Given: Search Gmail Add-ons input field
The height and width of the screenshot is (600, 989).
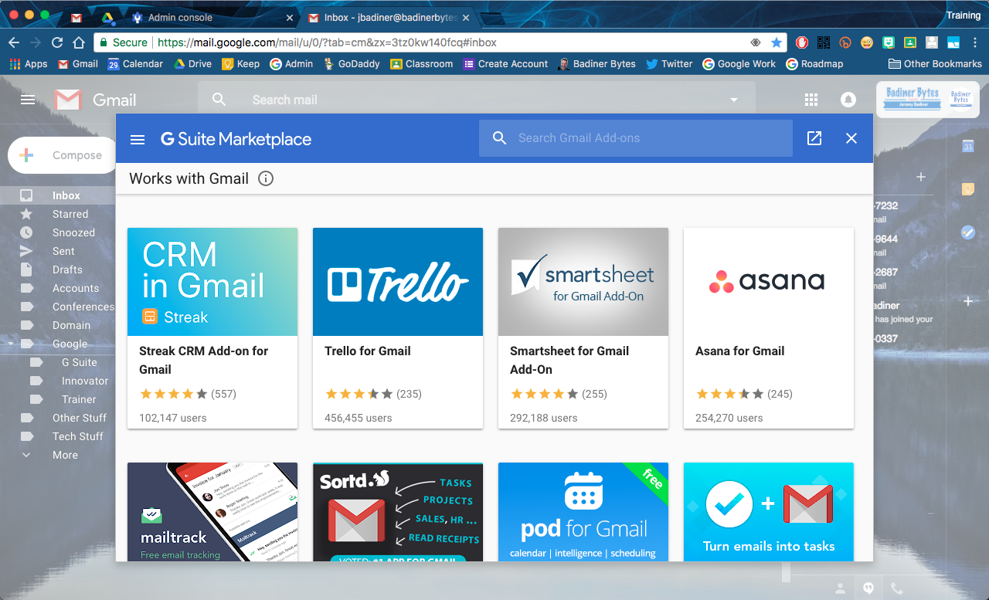Looking at the screenshot, I should tap(636, 138).
